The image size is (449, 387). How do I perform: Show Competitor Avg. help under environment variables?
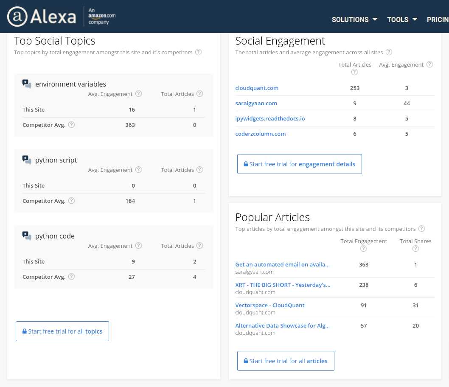coord(72,124)
